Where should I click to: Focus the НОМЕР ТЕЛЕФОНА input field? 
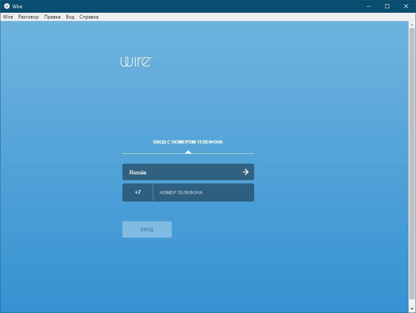coord(203,192)
